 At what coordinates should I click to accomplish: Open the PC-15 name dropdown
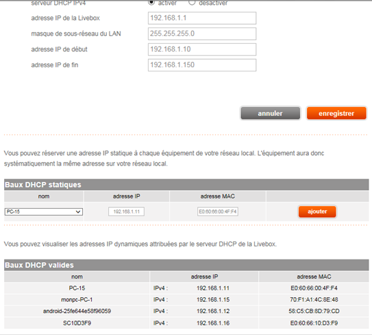coord(44,211)
